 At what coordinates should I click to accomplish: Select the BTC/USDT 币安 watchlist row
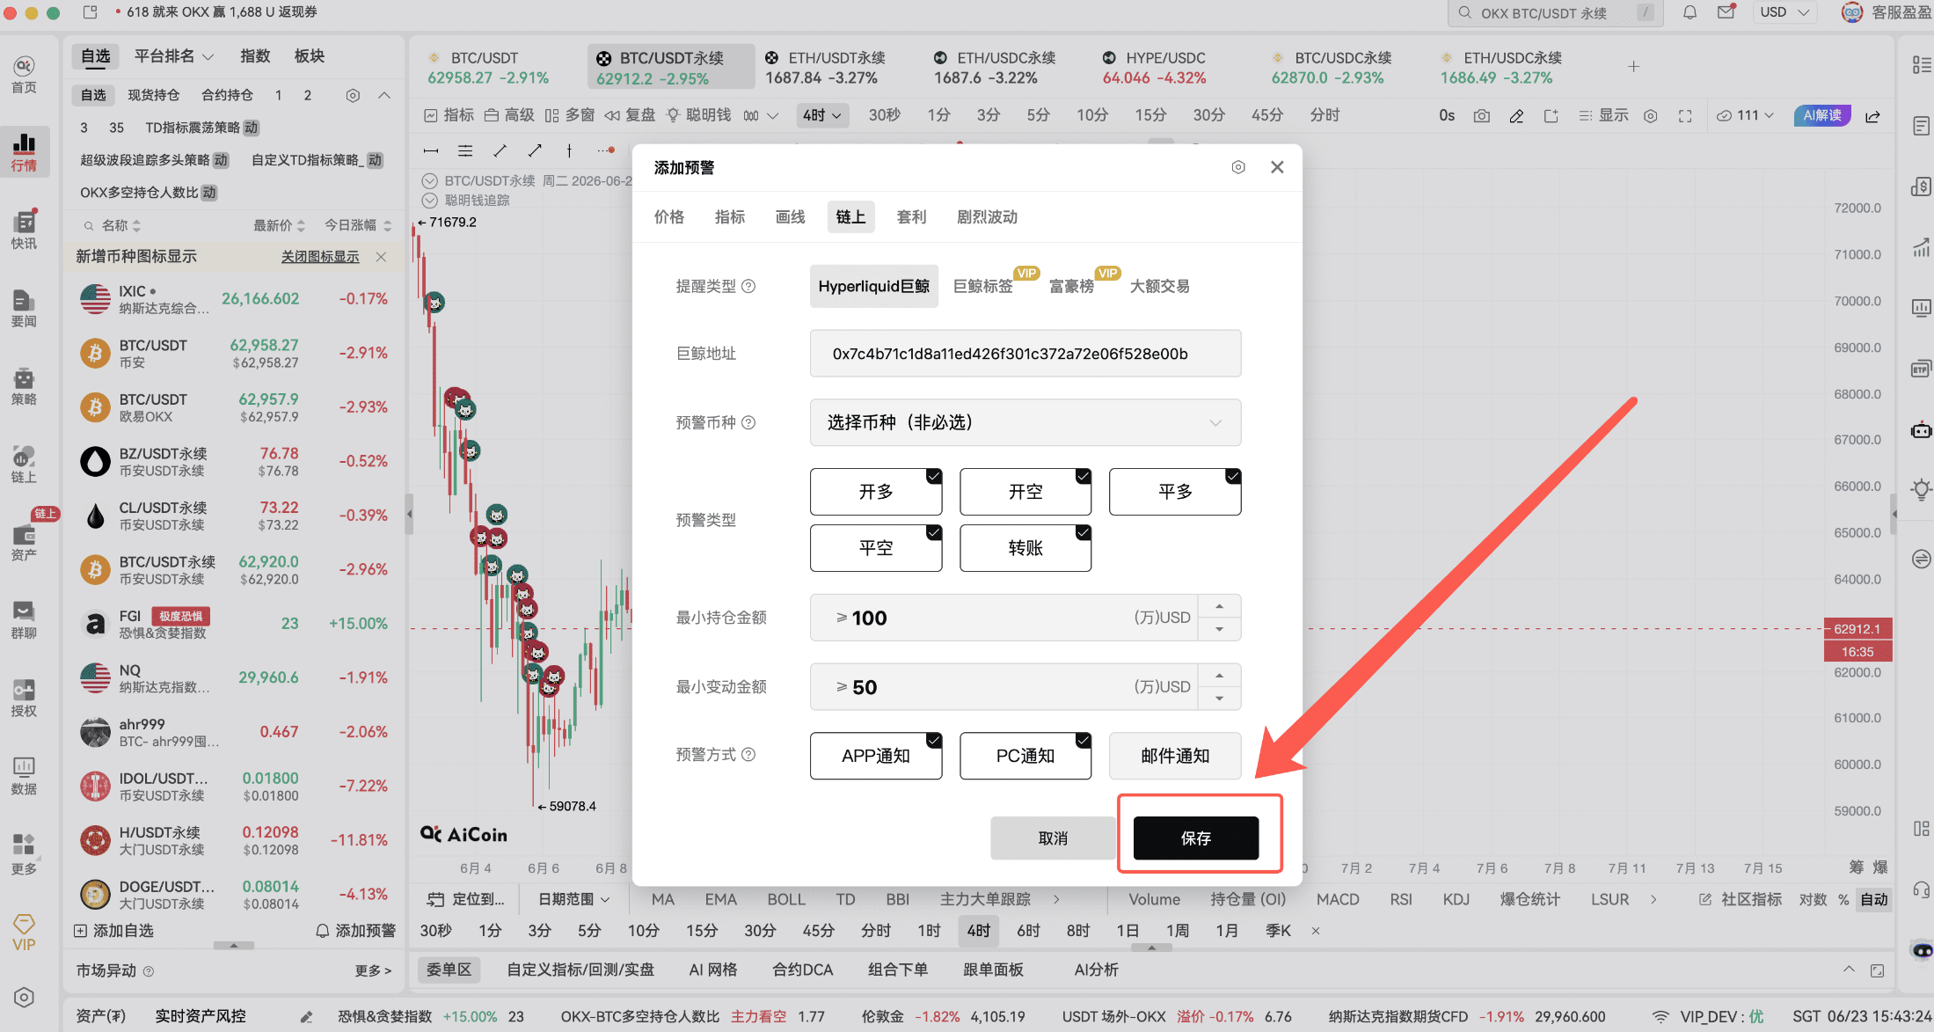[x=234, y=353]
